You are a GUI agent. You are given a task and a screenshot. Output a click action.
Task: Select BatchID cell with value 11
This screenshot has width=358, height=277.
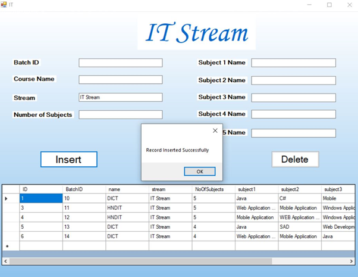pos(84,208)
